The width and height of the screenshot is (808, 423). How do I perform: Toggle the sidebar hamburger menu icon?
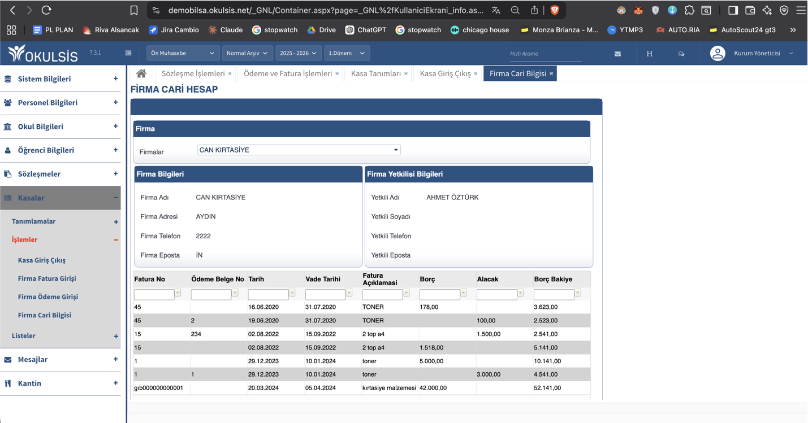click(x=128, y=53)
